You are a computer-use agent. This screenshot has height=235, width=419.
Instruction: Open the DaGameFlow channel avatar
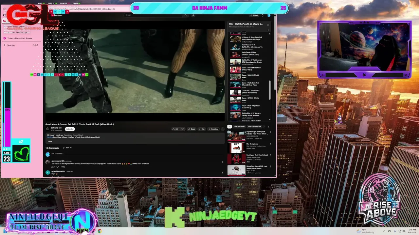pyautogui.click(x=47, y=129)
